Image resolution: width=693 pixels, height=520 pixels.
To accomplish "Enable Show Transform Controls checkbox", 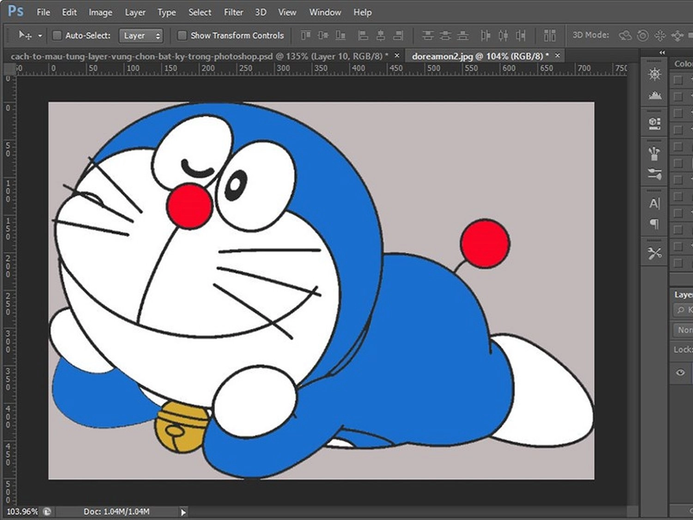I will [182, 35].
